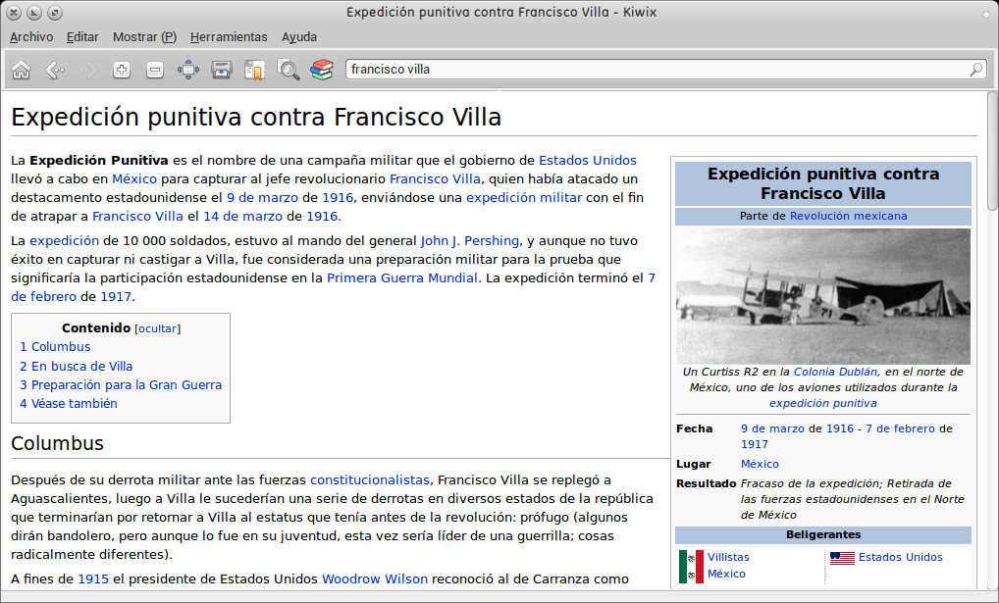The image size is (999, 603).
Task: Click the forward navigation arrow icon
Action: pos(87,70)
